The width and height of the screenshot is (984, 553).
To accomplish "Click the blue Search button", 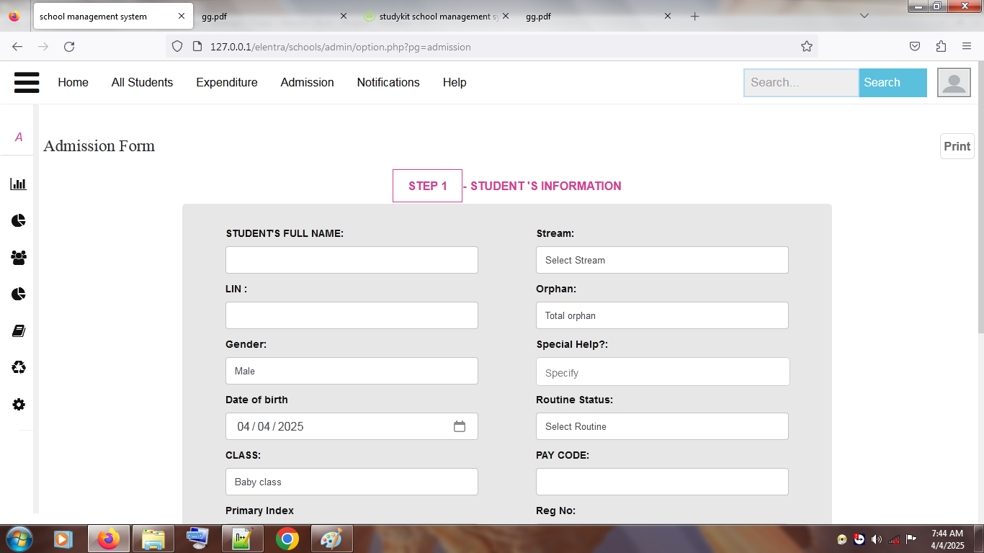I will pyautogui.click(x=892, y=82).
